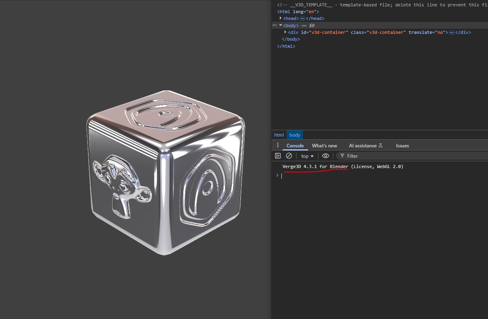488x319 pixels.
Task: Focus the console Filter field
Action: [412, 156]
